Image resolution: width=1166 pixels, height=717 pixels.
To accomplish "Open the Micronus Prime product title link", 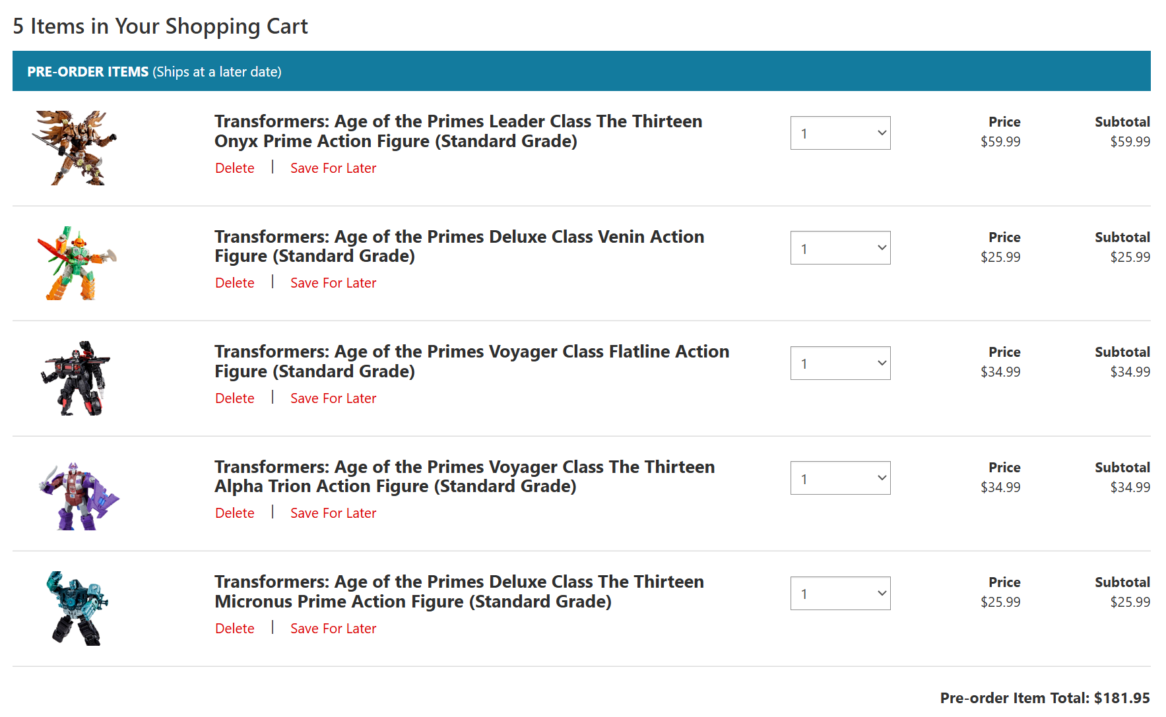I will 459,592.
